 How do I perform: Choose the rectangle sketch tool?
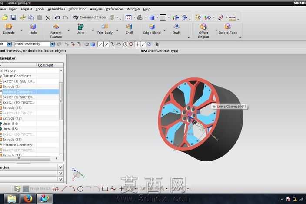[105, 189]
